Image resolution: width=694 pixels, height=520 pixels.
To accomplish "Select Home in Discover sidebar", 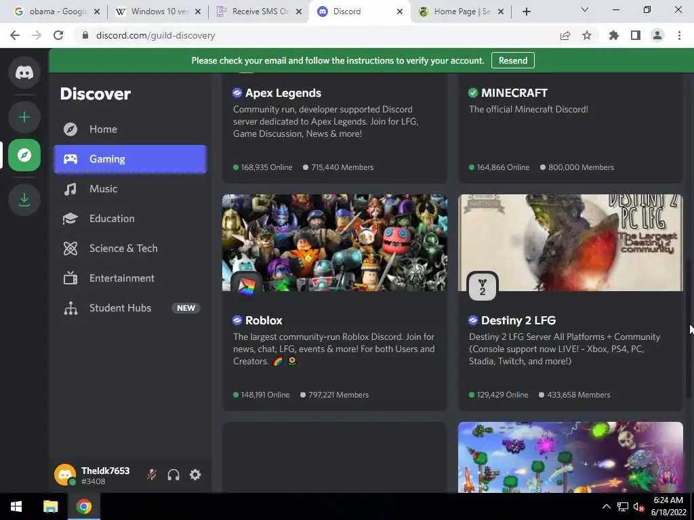I will (x=130, y=129).
